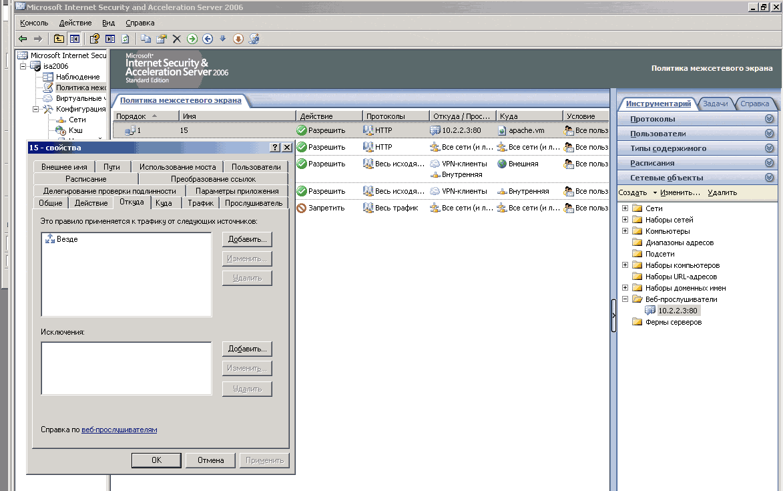Select Наборы URL-адресов folder
The image size is (783, 491).
point(681,276)
